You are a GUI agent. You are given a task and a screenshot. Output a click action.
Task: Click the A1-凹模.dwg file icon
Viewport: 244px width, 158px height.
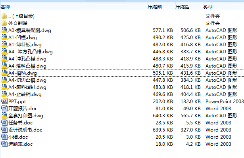click(4, 38)
